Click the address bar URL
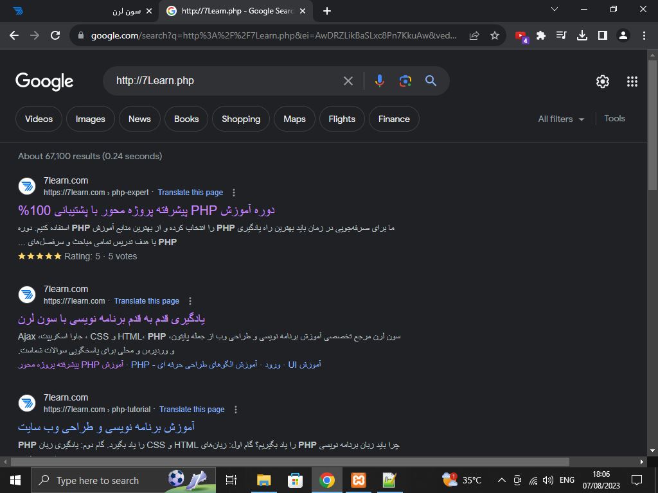The height and width of the screenshot is (493, 658). tap(274, 36)
